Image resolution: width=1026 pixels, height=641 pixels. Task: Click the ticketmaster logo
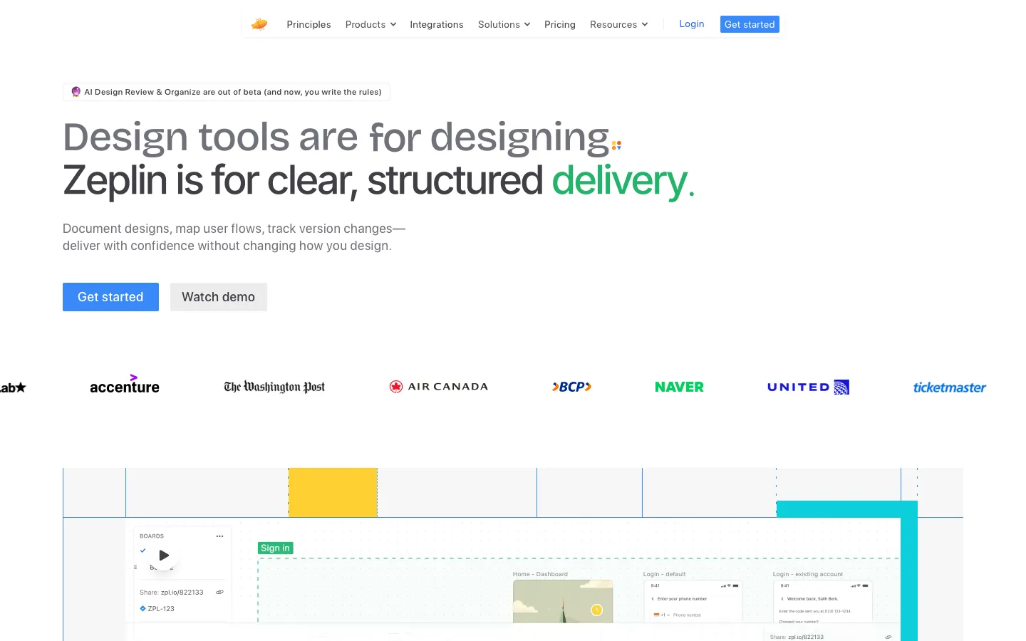point(949,387)
